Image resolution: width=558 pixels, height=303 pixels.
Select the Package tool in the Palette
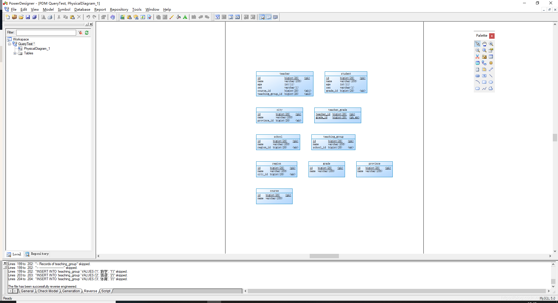484,57
